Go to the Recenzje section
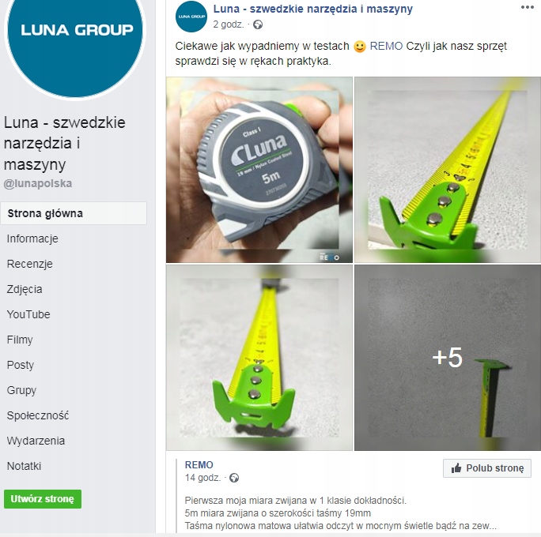This screenshot has height=537, width=541. pos(30,264)
